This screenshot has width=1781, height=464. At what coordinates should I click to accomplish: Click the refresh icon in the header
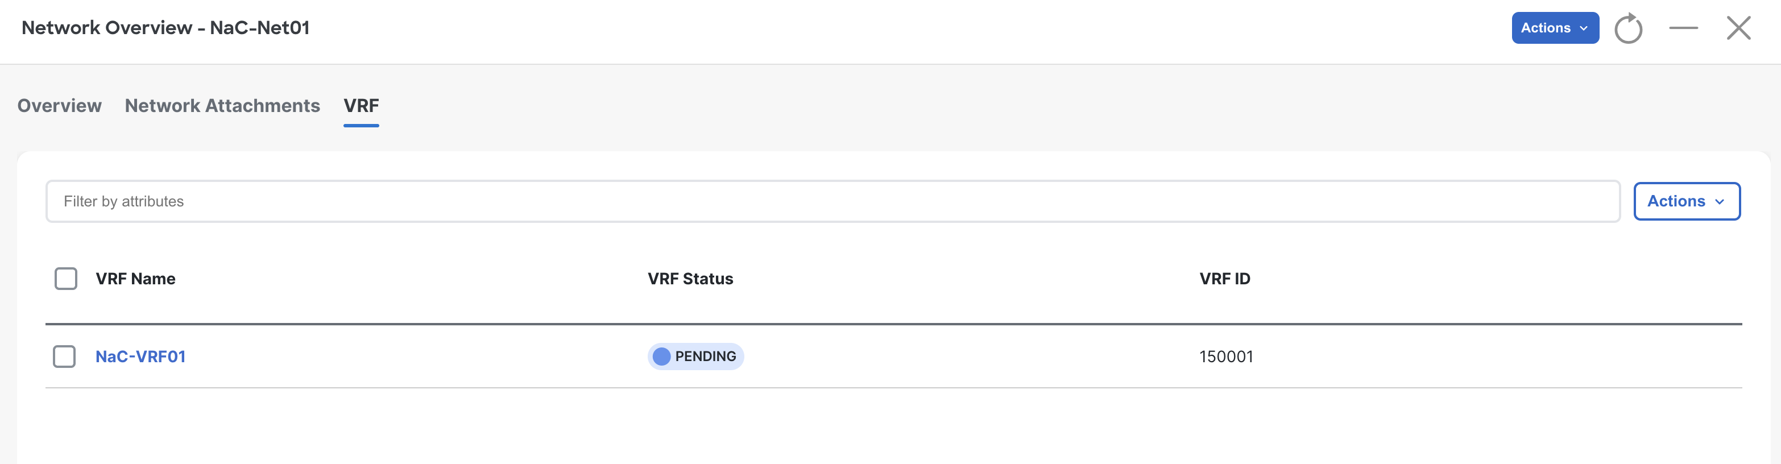(x=1628, y=28)
